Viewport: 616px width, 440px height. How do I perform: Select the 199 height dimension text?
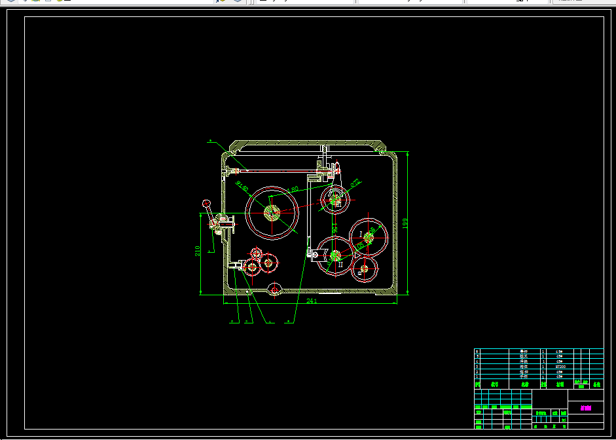405,223
